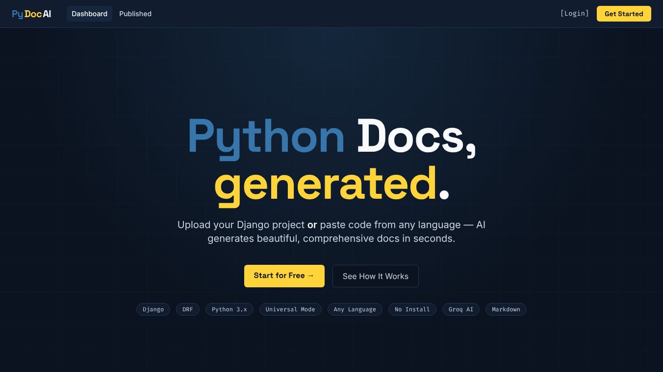Click the Markdown tag pill
The image size is (663, 372).
506,309
